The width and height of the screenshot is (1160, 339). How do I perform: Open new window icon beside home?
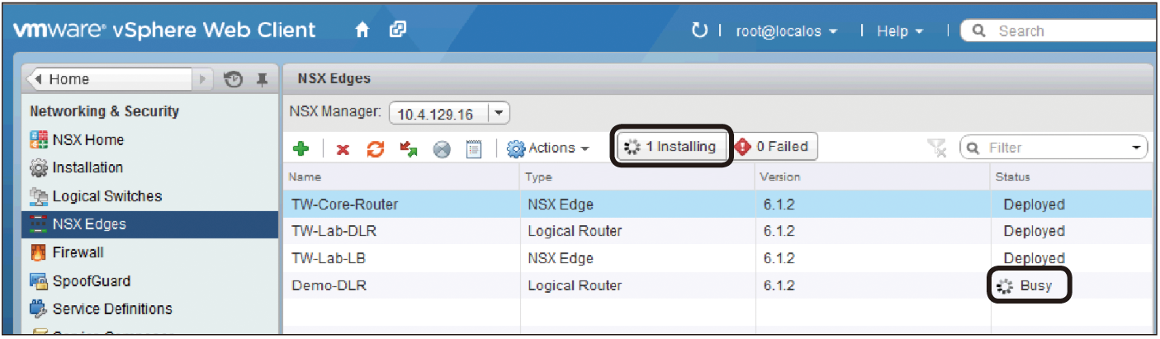coord(398,30)
